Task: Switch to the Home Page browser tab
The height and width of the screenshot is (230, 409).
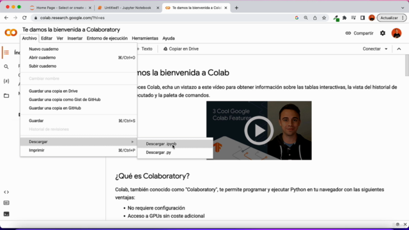Action: click(60, 8)
